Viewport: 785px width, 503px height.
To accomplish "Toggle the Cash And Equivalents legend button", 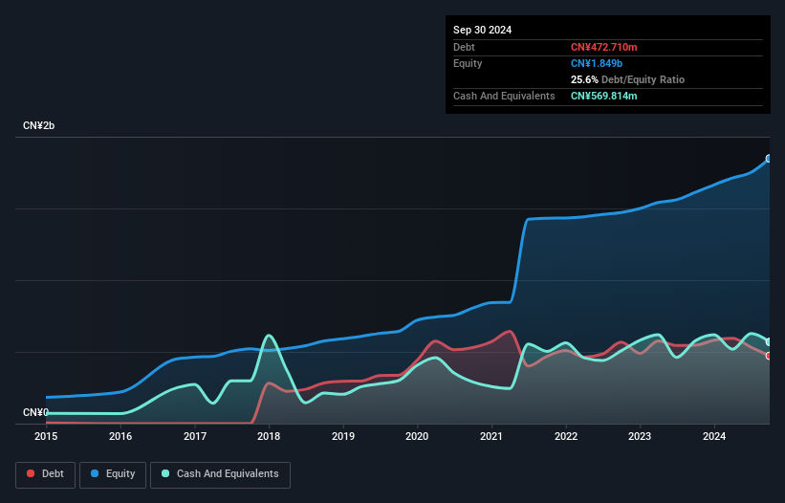I will tap(220, 474).
